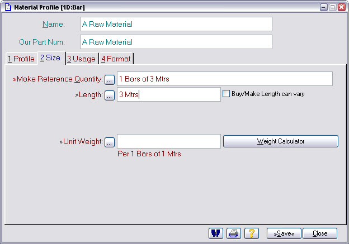Switch to the 1 Profile tab

(21, 59)
